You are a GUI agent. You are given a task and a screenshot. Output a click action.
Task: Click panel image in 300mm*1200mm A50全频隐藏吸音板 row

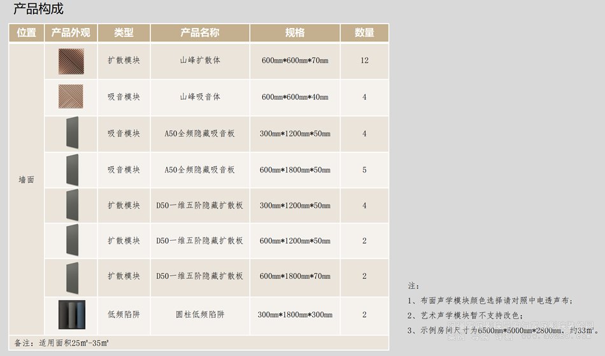pyautogui.click(x=71, y=134)
